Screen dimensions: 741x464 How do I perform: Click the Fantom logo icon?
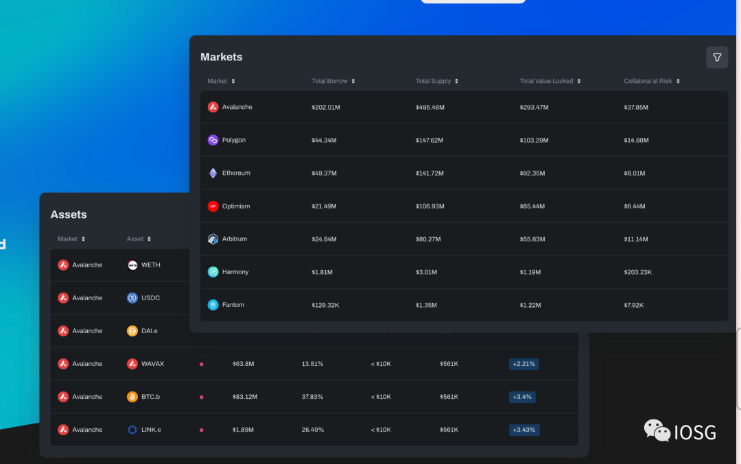(x=213, y=305)
